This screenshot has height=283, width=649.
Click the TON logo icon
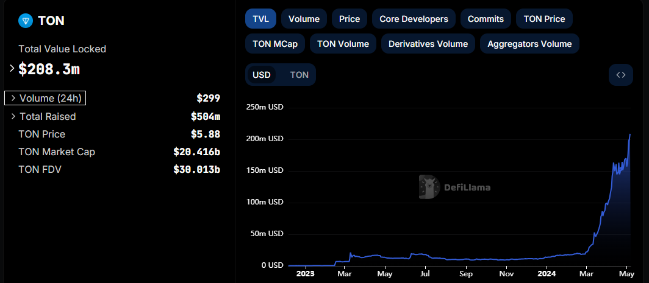tap(26, 20)
